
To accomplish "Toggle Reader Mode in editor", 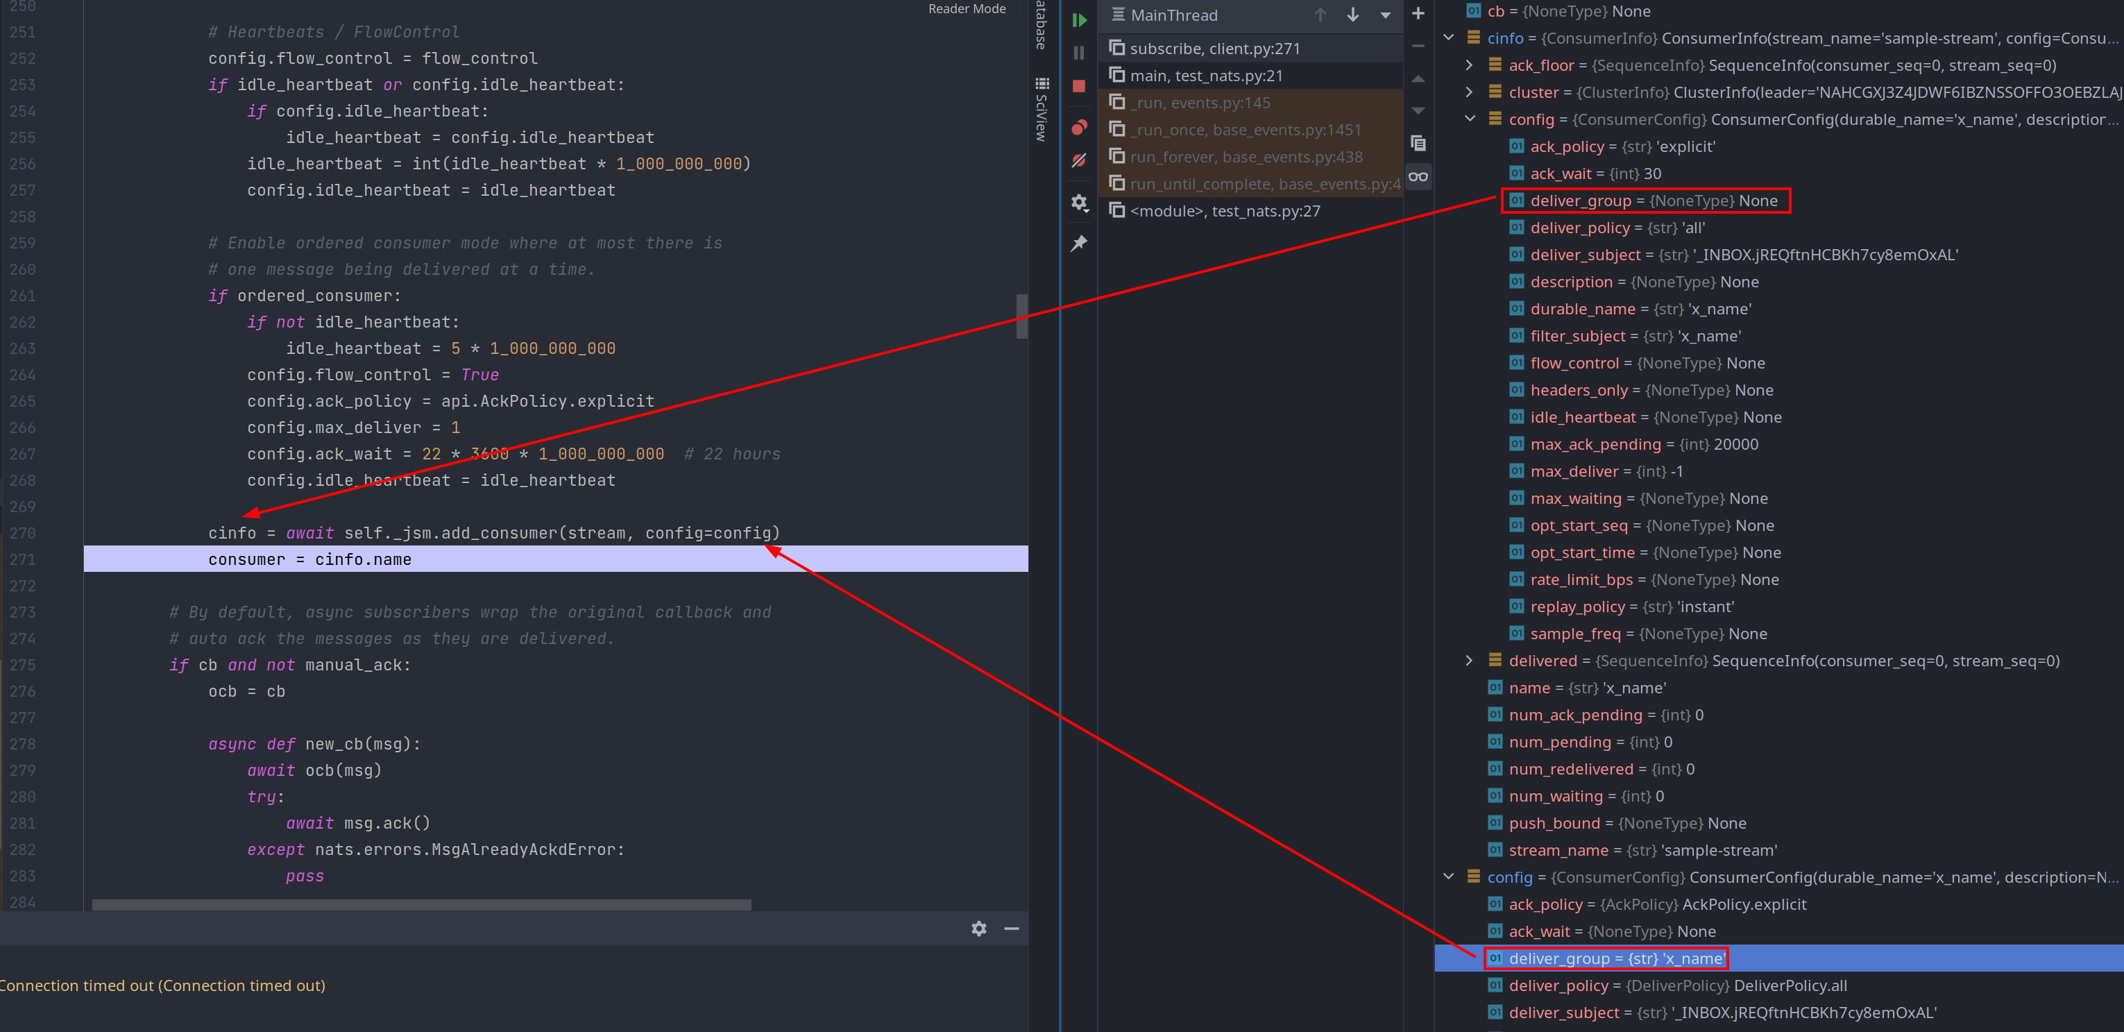I will pos(967,9).
